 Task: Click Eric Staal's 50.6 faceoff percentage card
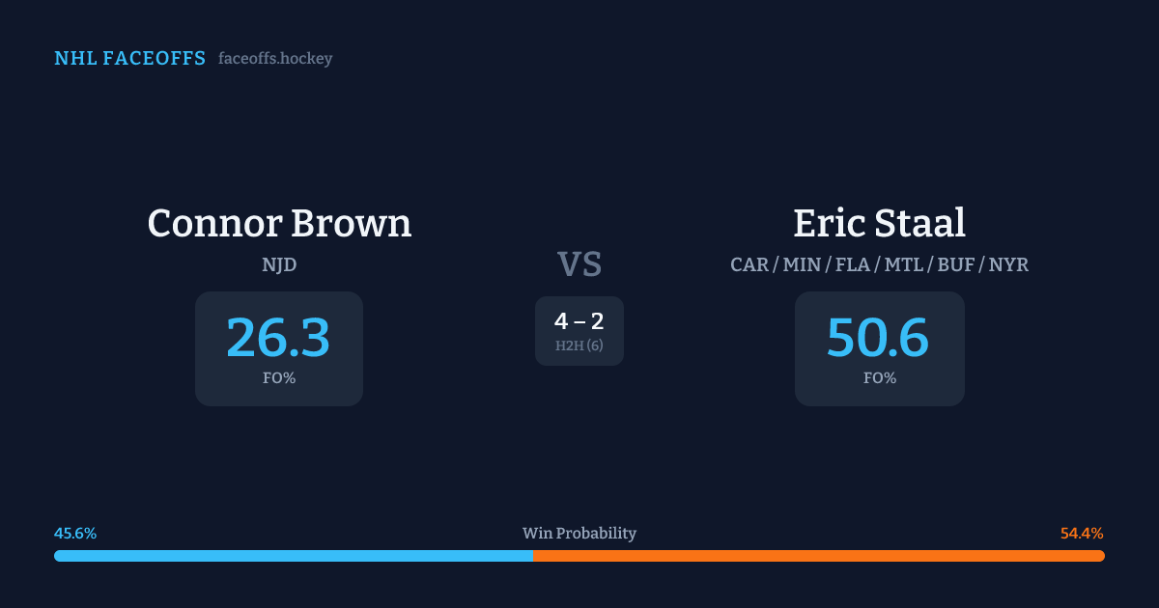(879, 348)
